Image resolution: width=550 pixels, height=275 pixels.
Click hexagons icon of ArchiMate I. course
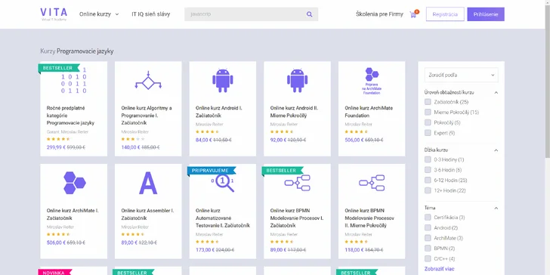[74, 183]
